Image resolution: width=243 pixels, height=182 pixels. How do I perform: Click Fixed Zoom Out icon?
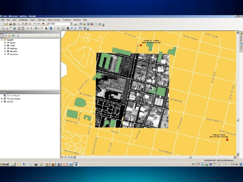tap(23, 28)
